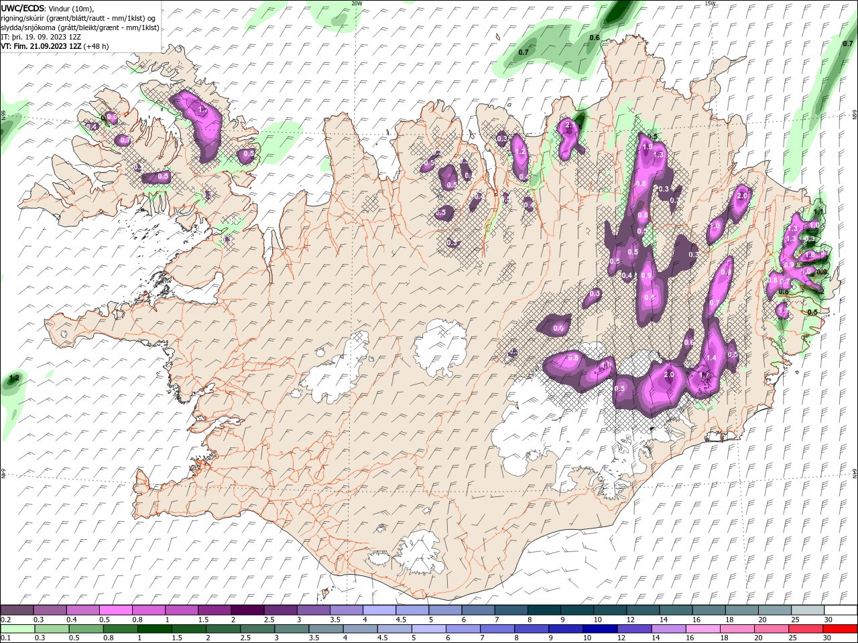Image resolution: width=858 pixels, height=643 pixels.
Task: Click the upper legend swatch labeled 1.5
Action: point(214,610)
